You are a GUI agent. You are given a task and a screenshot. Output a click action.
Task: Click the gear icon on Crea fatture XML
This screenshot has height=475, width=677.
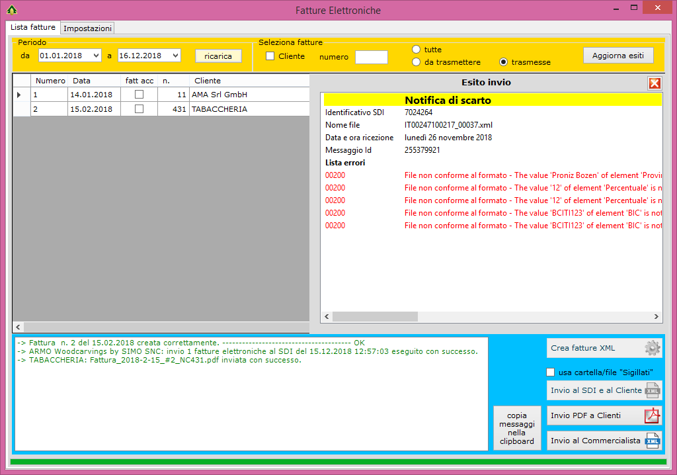click(x=652, y=348)
